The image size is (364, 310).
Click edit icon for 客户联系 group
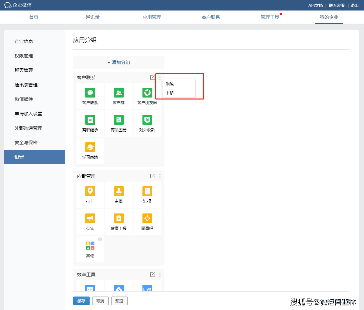153,77
